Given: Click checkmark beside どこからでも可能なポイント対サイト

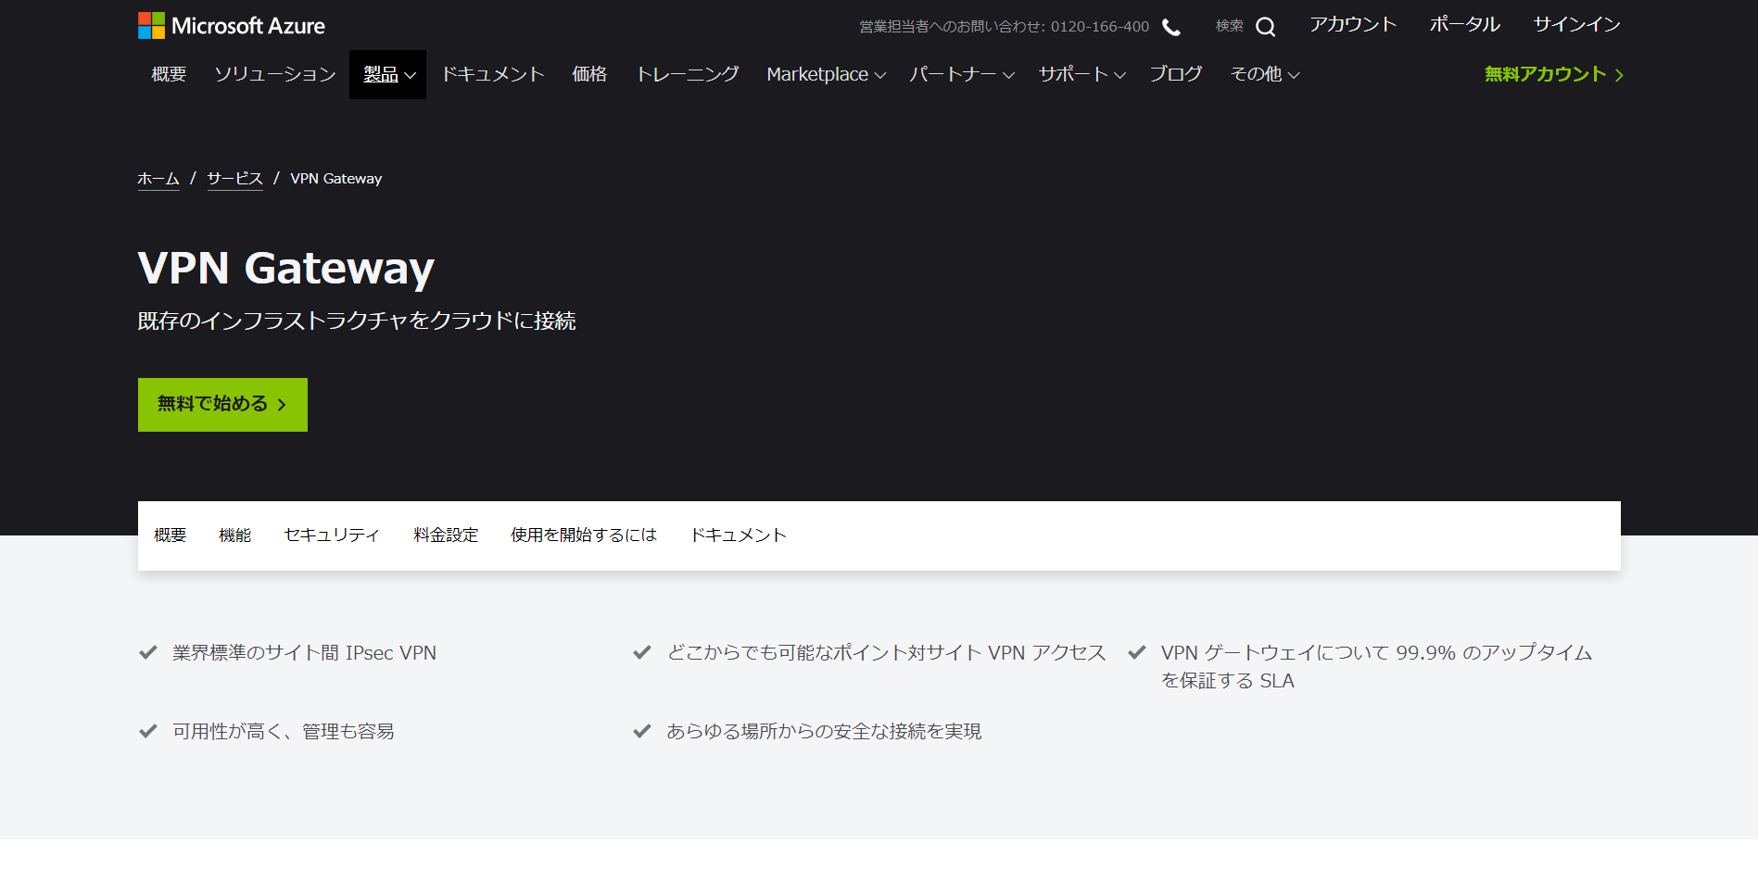Looking at the screenshot, I should point(641,652).
